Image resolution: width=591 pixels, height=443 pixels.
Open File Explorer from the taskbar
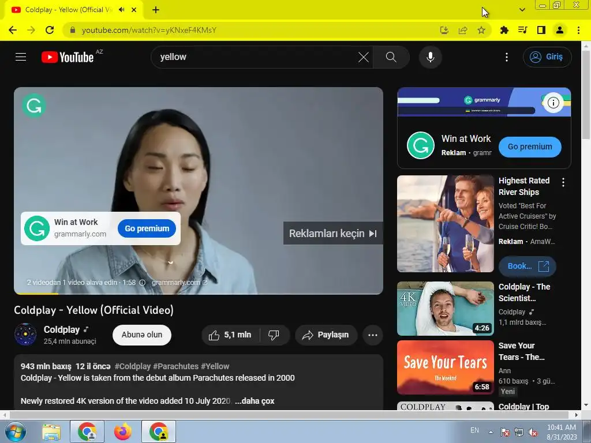click(51, 431)
